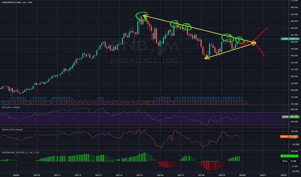Click the 28.00 price axis value

point(294,76)
